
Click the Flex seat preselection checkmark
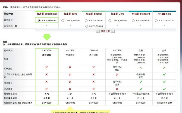(x=164, y=82)
